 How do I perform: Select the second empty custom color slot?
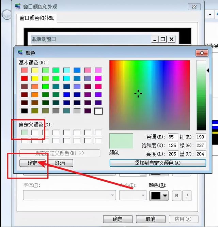[x=35, y=133]
